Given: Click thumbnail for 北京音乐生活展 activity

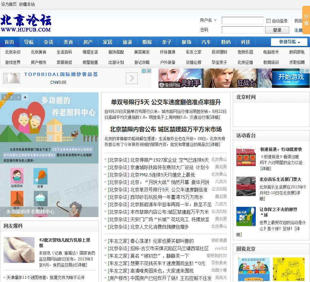Looking at the screenshot, I should pyautogui.click(x=246, y=186).
